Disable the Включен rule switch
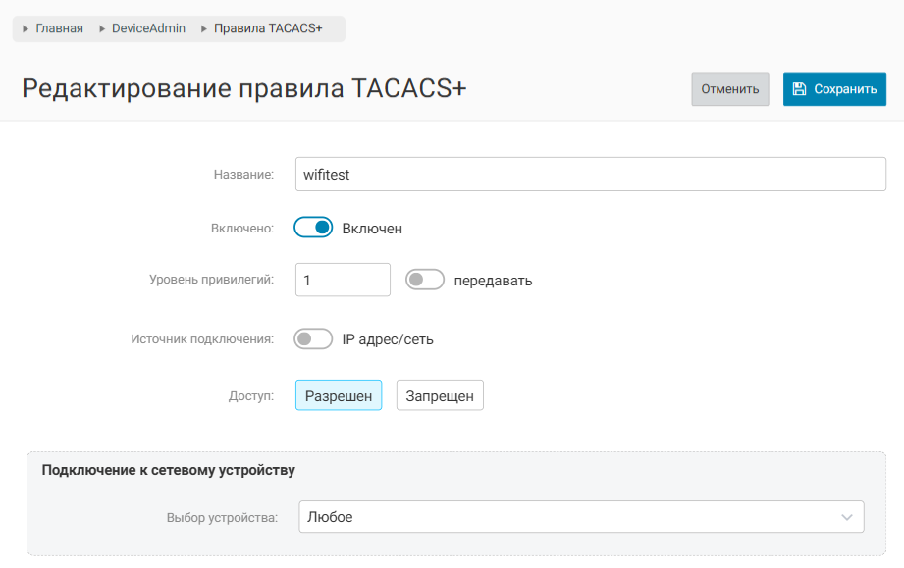The width and height of the screenshot is (904, 568). [313, 228]
